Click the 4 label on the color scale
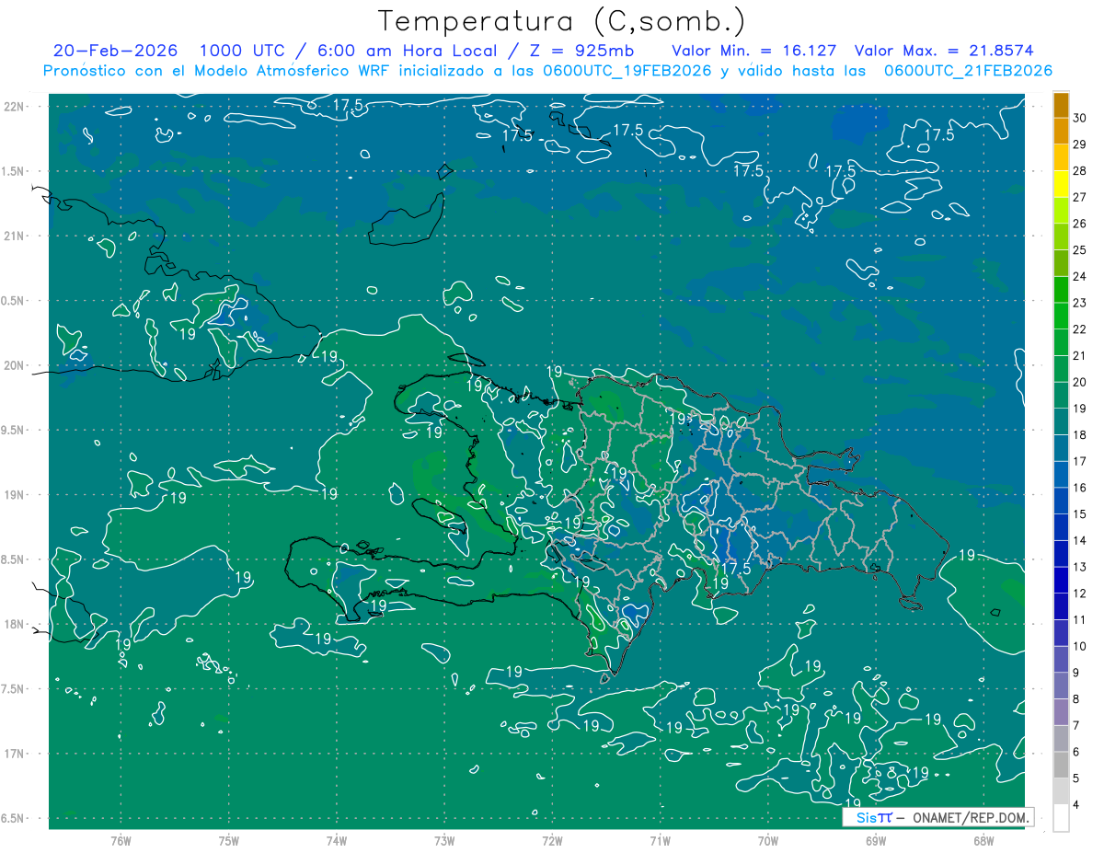The width and height of the screenshot is (1104, 853). pos(1076,806)
